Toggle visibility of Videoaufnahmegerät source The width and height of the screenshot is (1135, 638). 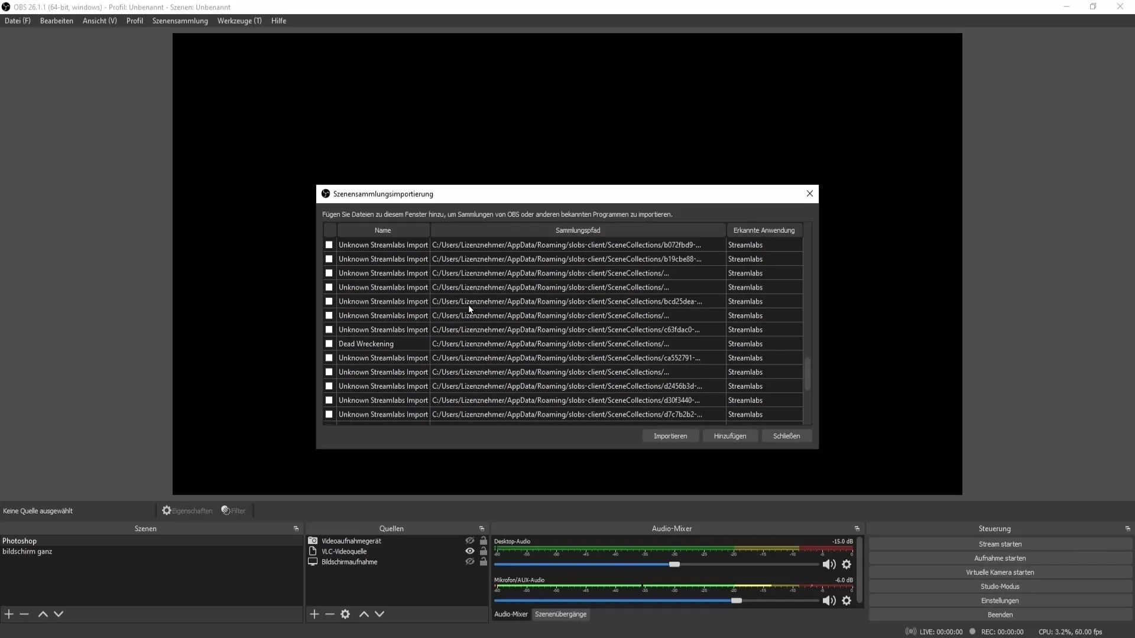470,541
